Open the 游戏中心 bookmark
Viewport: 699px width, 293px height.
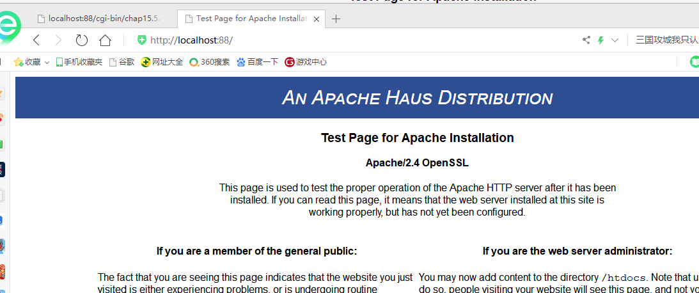[306, 62]
